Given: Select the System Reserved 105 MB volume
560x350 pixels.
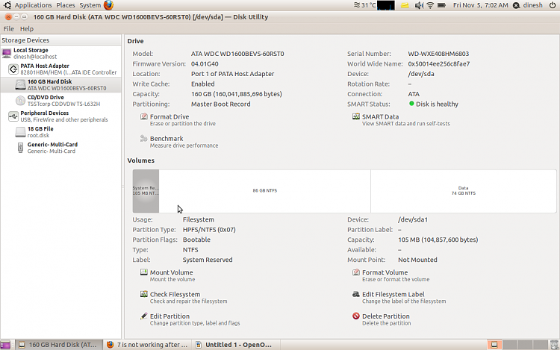Looking at the screenshot, I should 146,191.
